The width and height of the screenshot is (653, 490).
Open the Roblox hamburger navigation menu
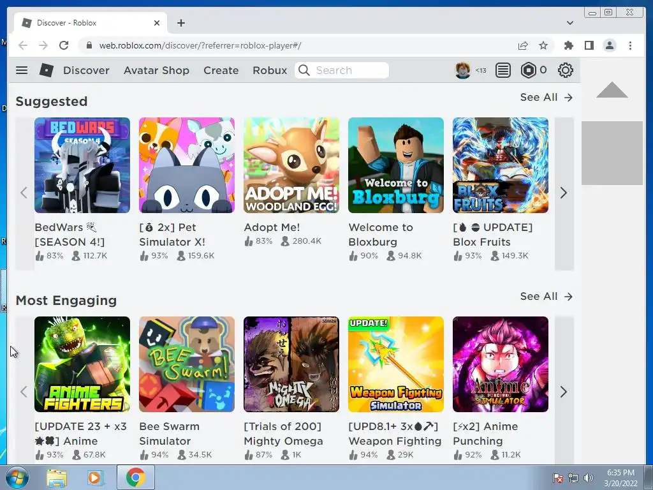[22, 70]
